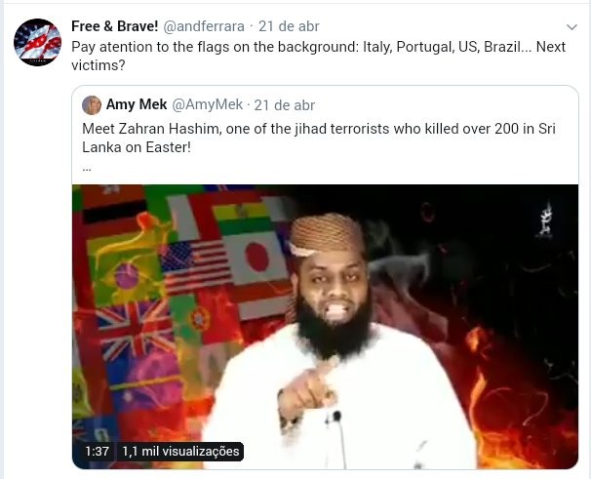The height and width of the screenshot is (479, 591).
Task: Open the Amy Mek display name
Action: coord(137,104)
